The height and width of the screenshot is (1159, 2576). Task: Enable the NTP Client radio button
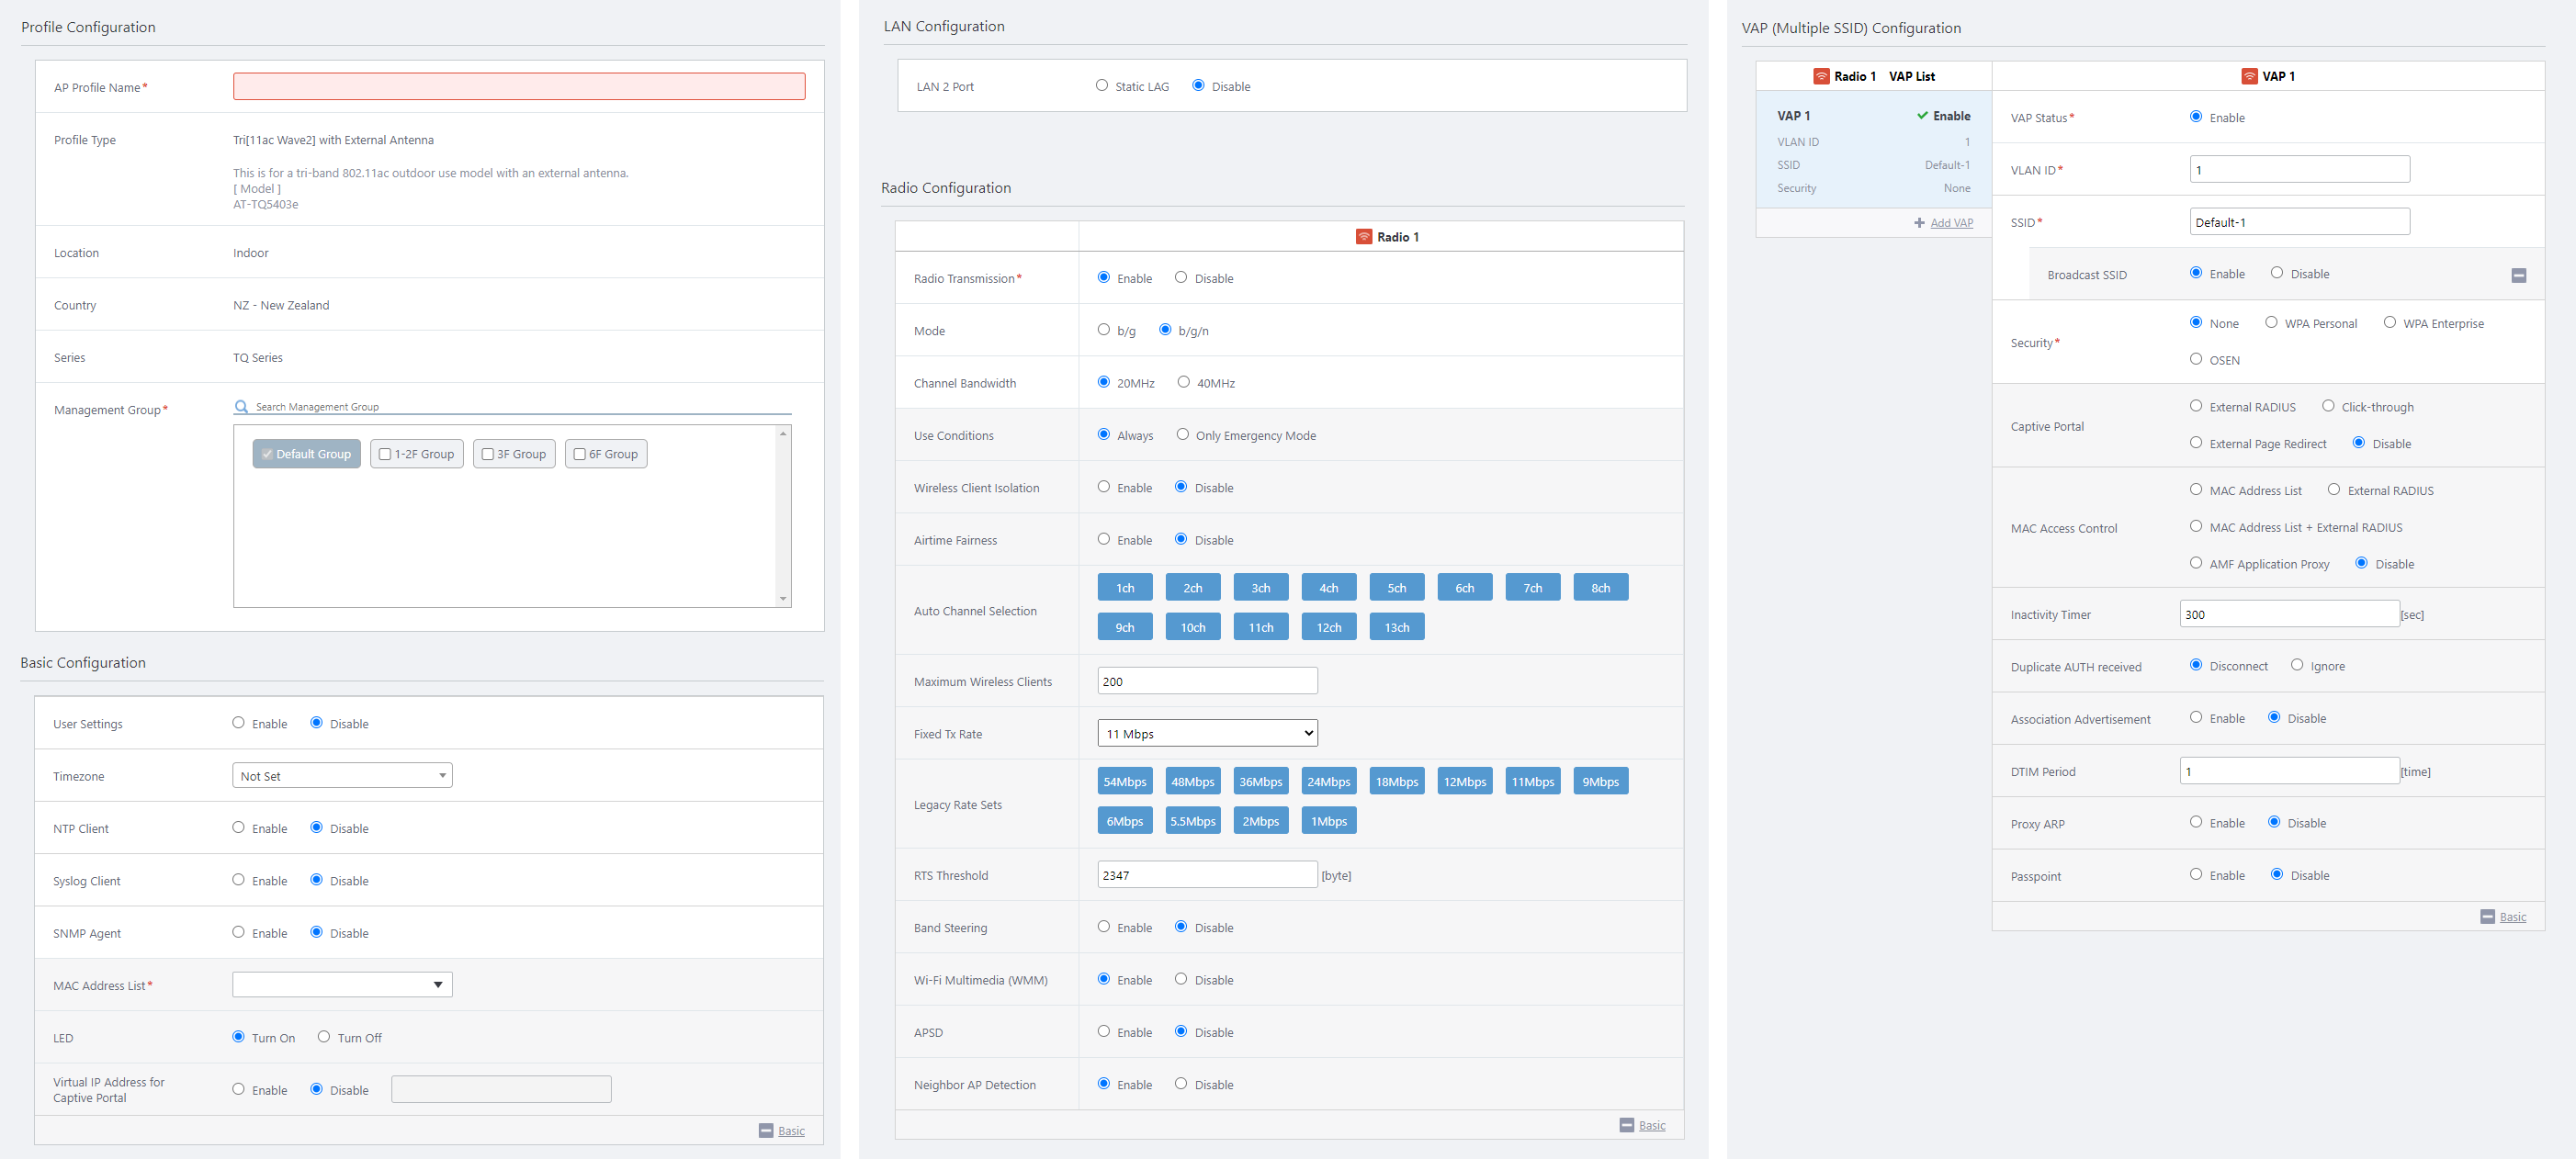point(238,828)
